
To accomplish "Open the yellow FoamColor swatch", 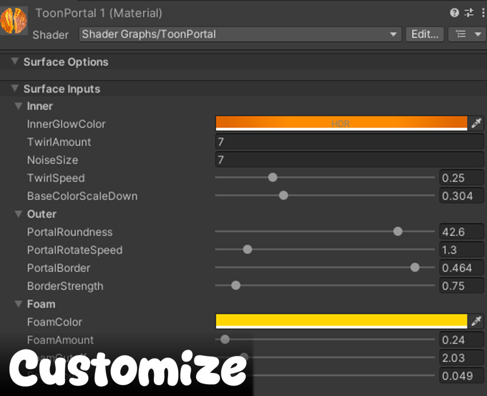I will click(341, 321).
